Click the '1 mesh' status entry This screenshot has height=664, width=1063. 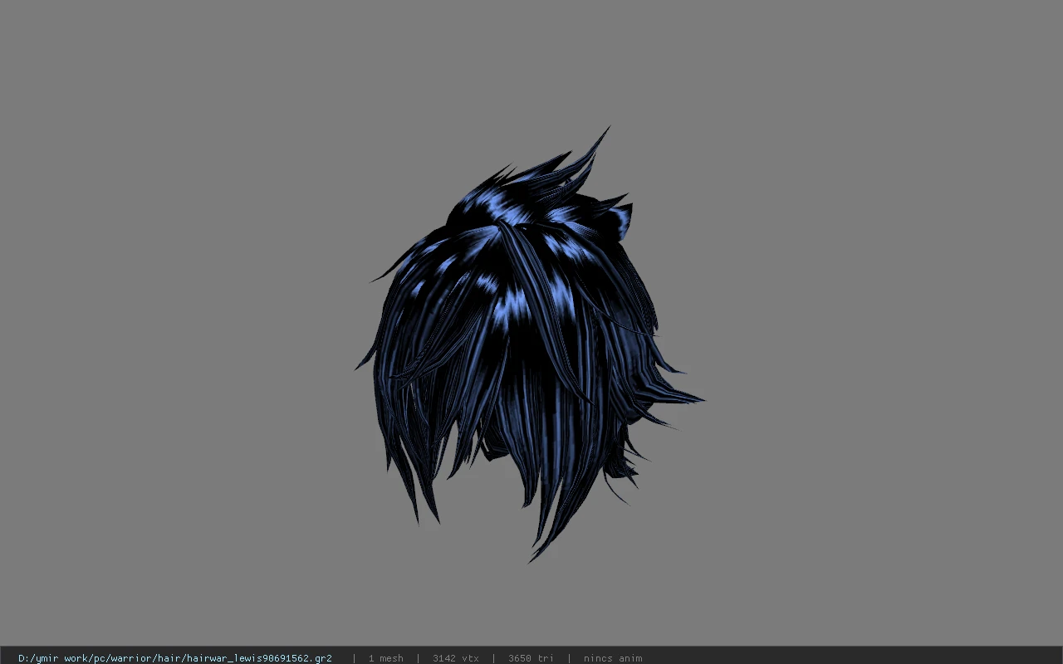tap(386, 658)
